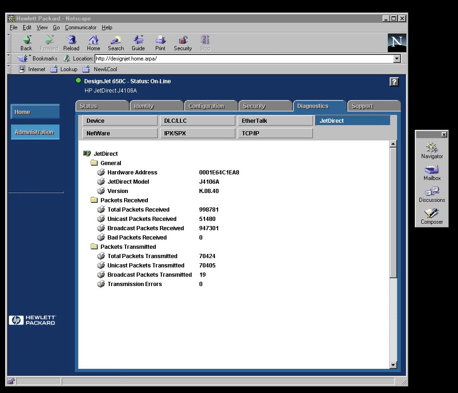Select the Total Packets Received row

point(158,209)
